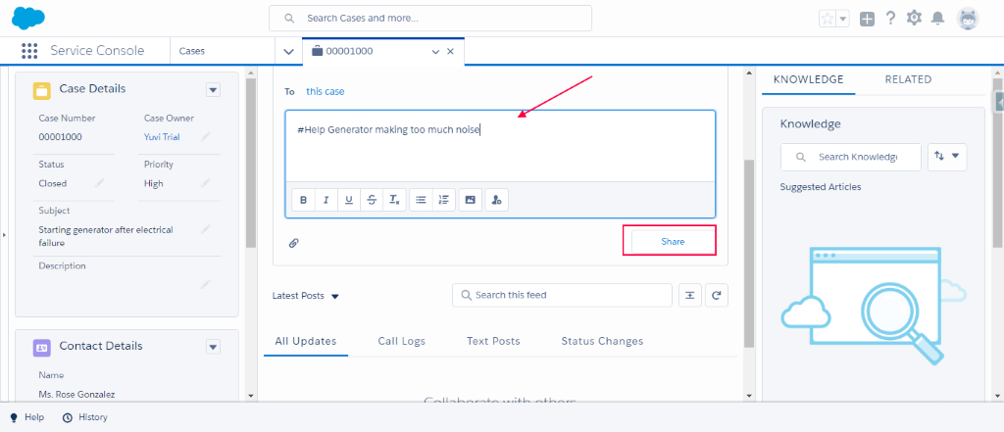
Task: Click the right panel scrollbar thumb
Action: pyautogui.click(x=997, y=164)
